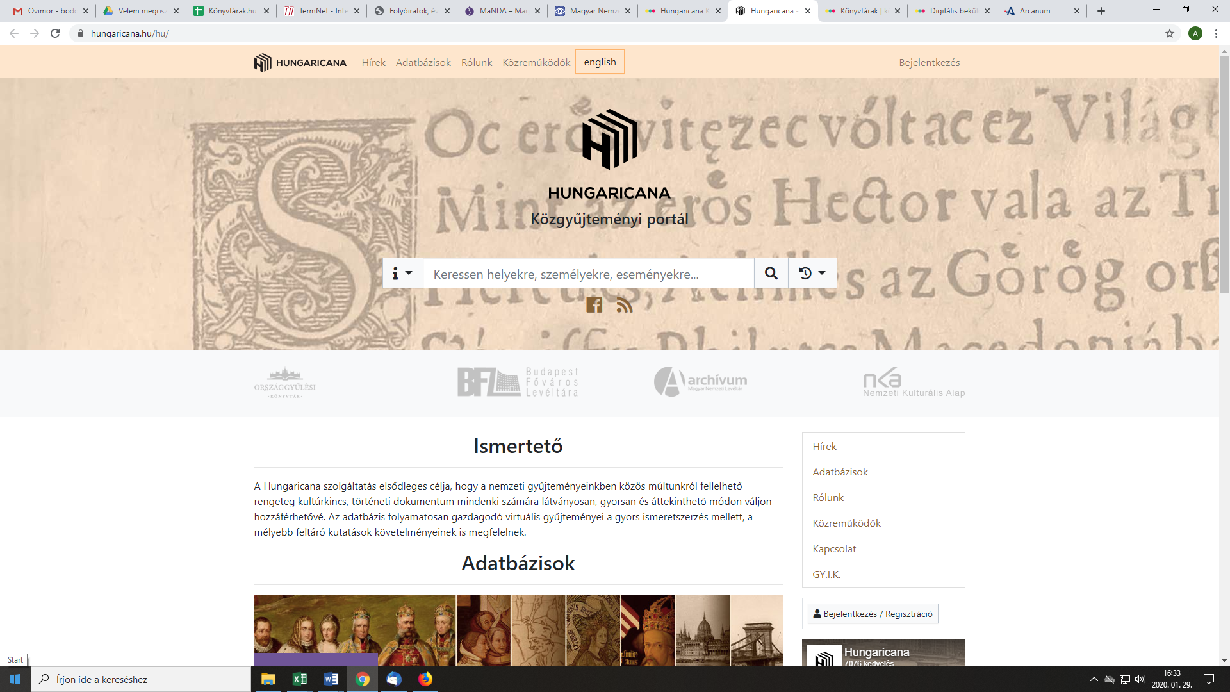Show hidden system tray icons
1230x692 pixels.
1094,679
